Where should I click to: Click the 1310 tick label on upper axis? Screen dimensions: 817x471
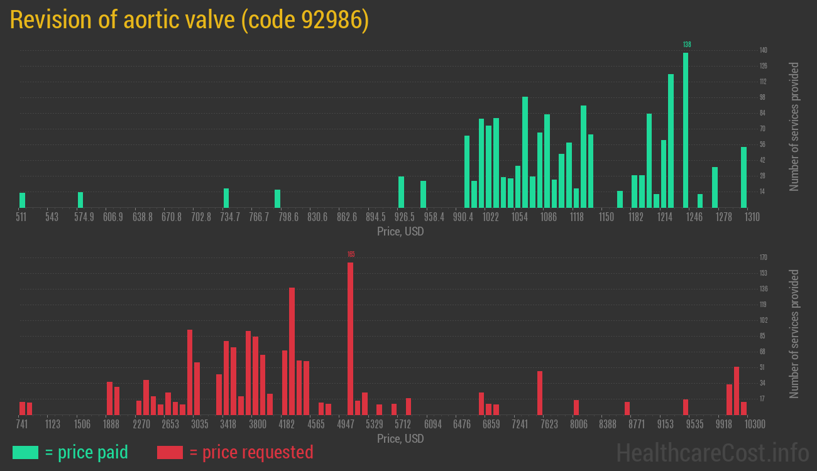[x=752, y=217]
